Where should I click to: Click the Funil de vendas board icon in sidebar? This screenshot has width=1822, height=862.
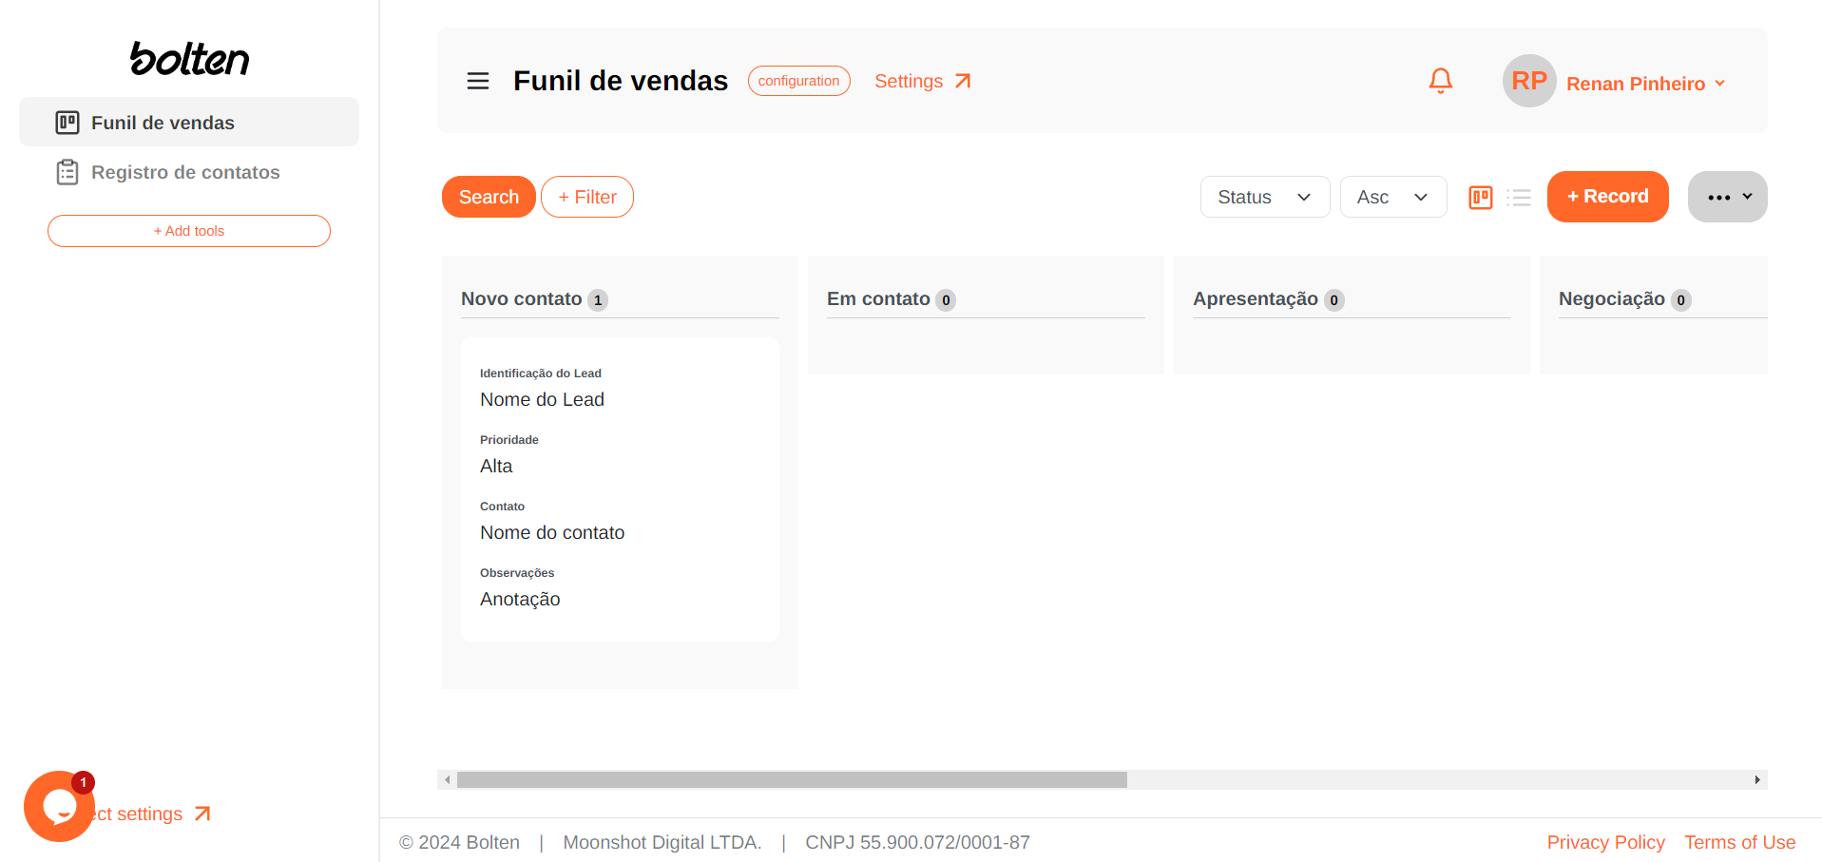pyautogui.click(x=67, y=122)
